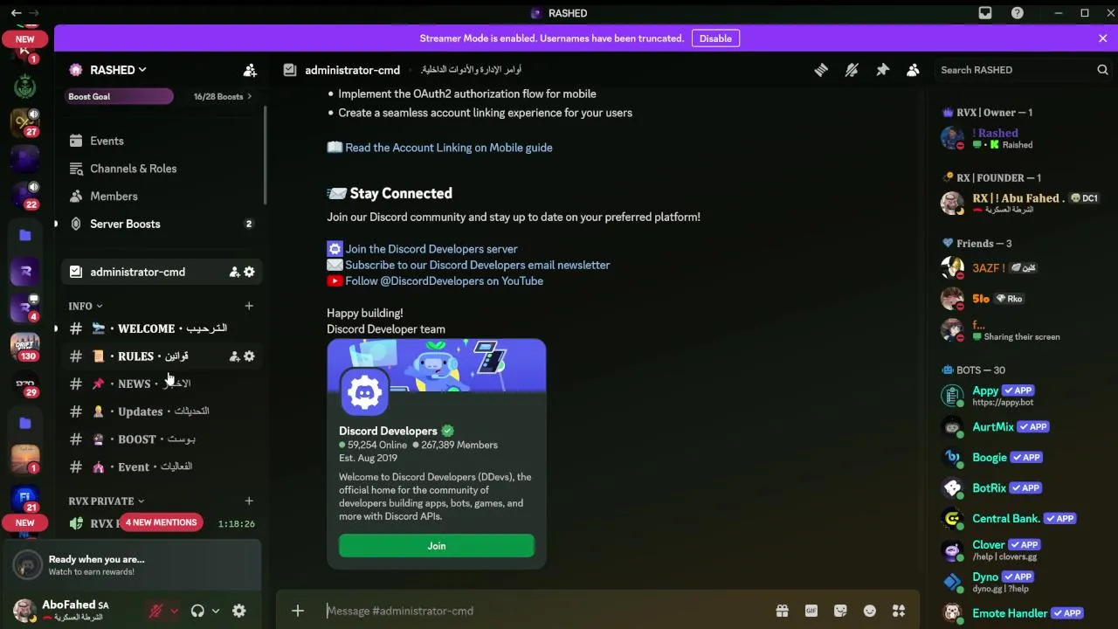Open the RASHED server dropdown menu
Screen dimensions: 1118x629
[x=120, y=70]
